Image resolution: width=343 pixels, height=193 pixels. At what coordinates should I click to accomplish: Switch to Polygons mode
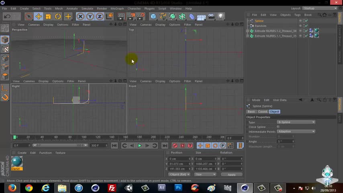tap(5, 76)
